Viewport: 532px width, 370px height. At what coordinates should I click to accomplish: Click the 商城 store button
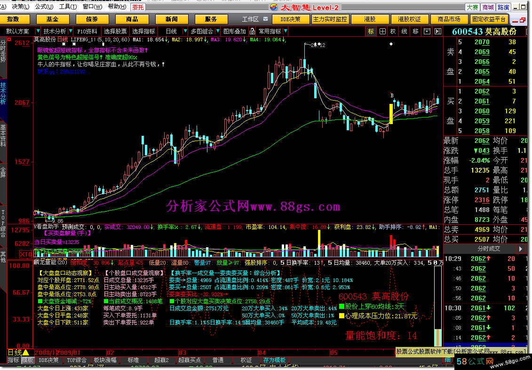click(x=488, y=7)
